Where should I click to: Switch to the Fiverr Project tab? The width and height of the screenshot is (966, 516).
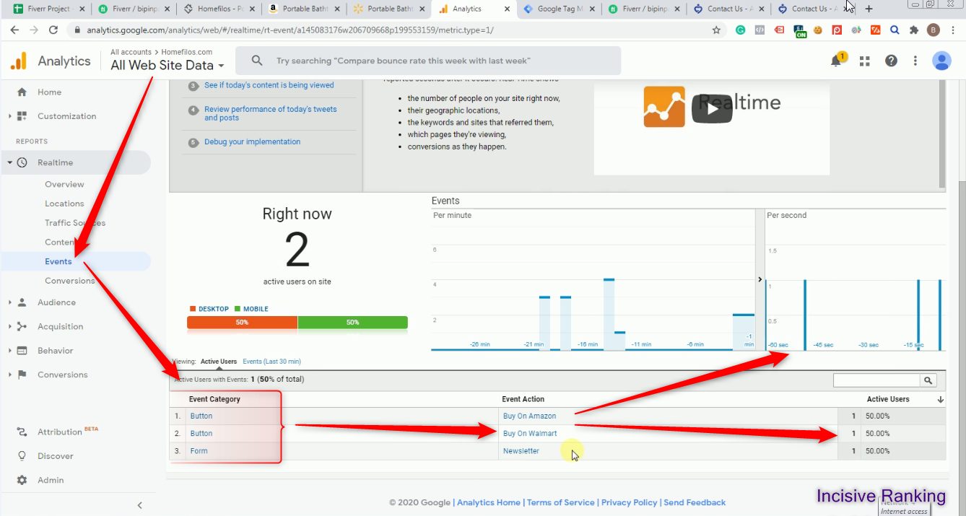pyautogui.click(x=48, y=9)
